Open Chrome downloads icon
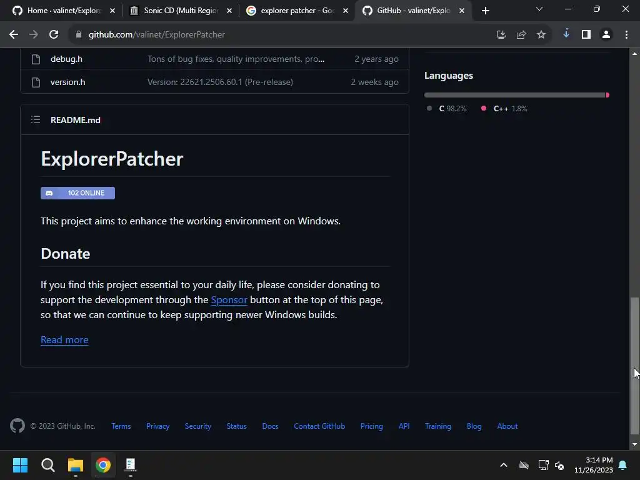 pyautogui.click(x=566, y=34)
